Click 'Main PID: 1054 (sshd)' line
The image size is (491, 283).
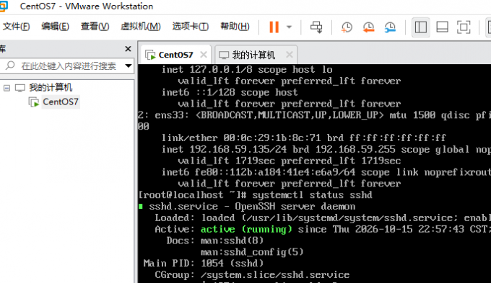point(204,264)
